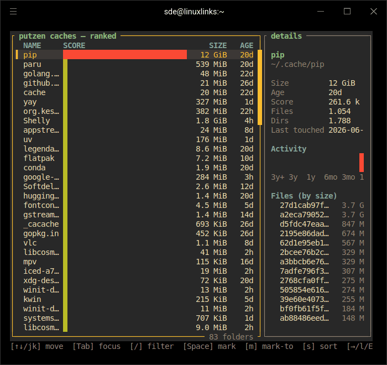Click the [s] sort shortcut hint
The height and width of the screenshot is (365, 387).
[x=320, y=346]
